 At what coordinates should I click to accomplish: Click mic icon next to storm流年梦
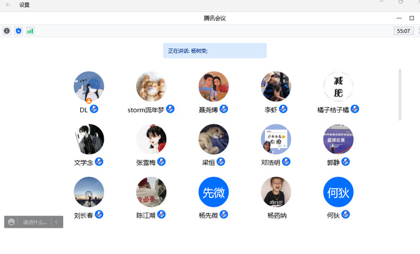[x=170, y=109]
